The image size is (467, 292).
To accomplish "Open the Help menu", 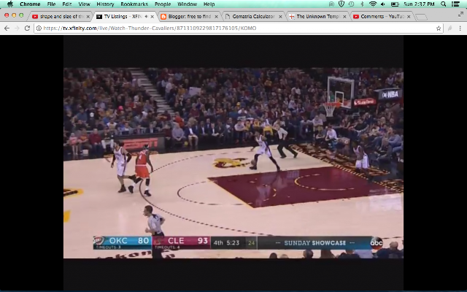I will (x=209, y=4).
